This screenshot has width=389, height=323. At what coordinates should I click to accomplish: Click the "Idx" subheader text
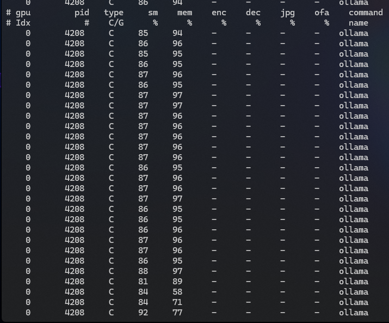point(23,23)
